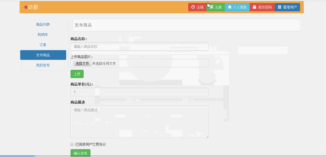The height and width of the screenshot is (157, 326).
Task: Click the site logo beside 交易
Action: tap(26, 7)
